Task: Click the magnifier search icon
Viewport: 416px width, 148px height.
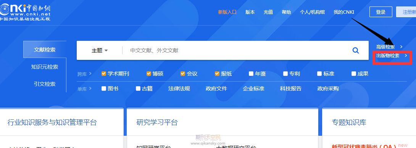Action: [x=356, y=50]
